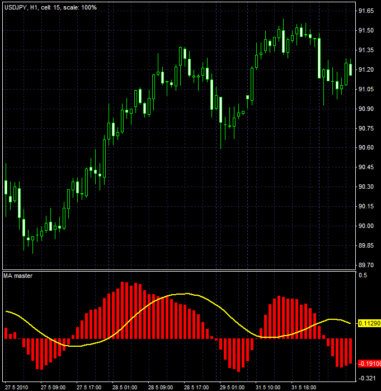This screenshot has width=381, height=391.
Task: Click the red -0.1910 indicator value tag
Action: click(369, 364)
